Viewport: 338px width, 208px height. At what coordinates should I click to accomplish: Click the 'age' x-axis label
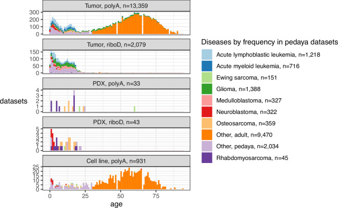coord(116,204)
